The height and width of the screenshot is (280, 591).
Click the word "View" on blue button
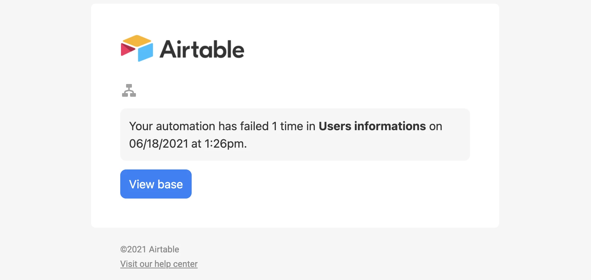pyautogui.click(x=142, y=184)
